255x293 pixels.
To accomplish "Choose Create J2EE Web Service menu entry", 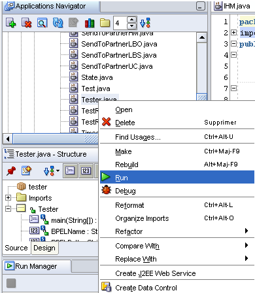I will (177, 273).
